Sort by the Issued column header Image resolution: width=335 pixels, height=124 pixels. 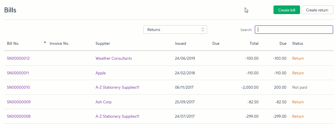click(180, 44)
